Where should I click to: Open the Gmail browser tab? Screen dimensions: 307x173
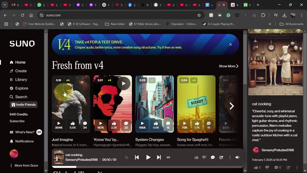coord(15,5)
